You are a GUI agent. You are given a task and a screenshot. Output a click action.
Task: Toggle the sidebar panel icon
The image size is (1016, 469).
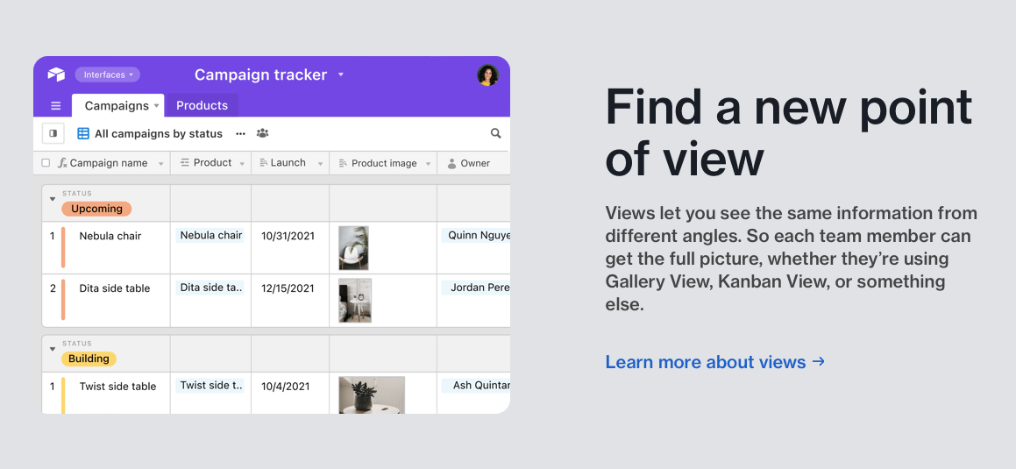pyautogui.click(x=53, y=133)
